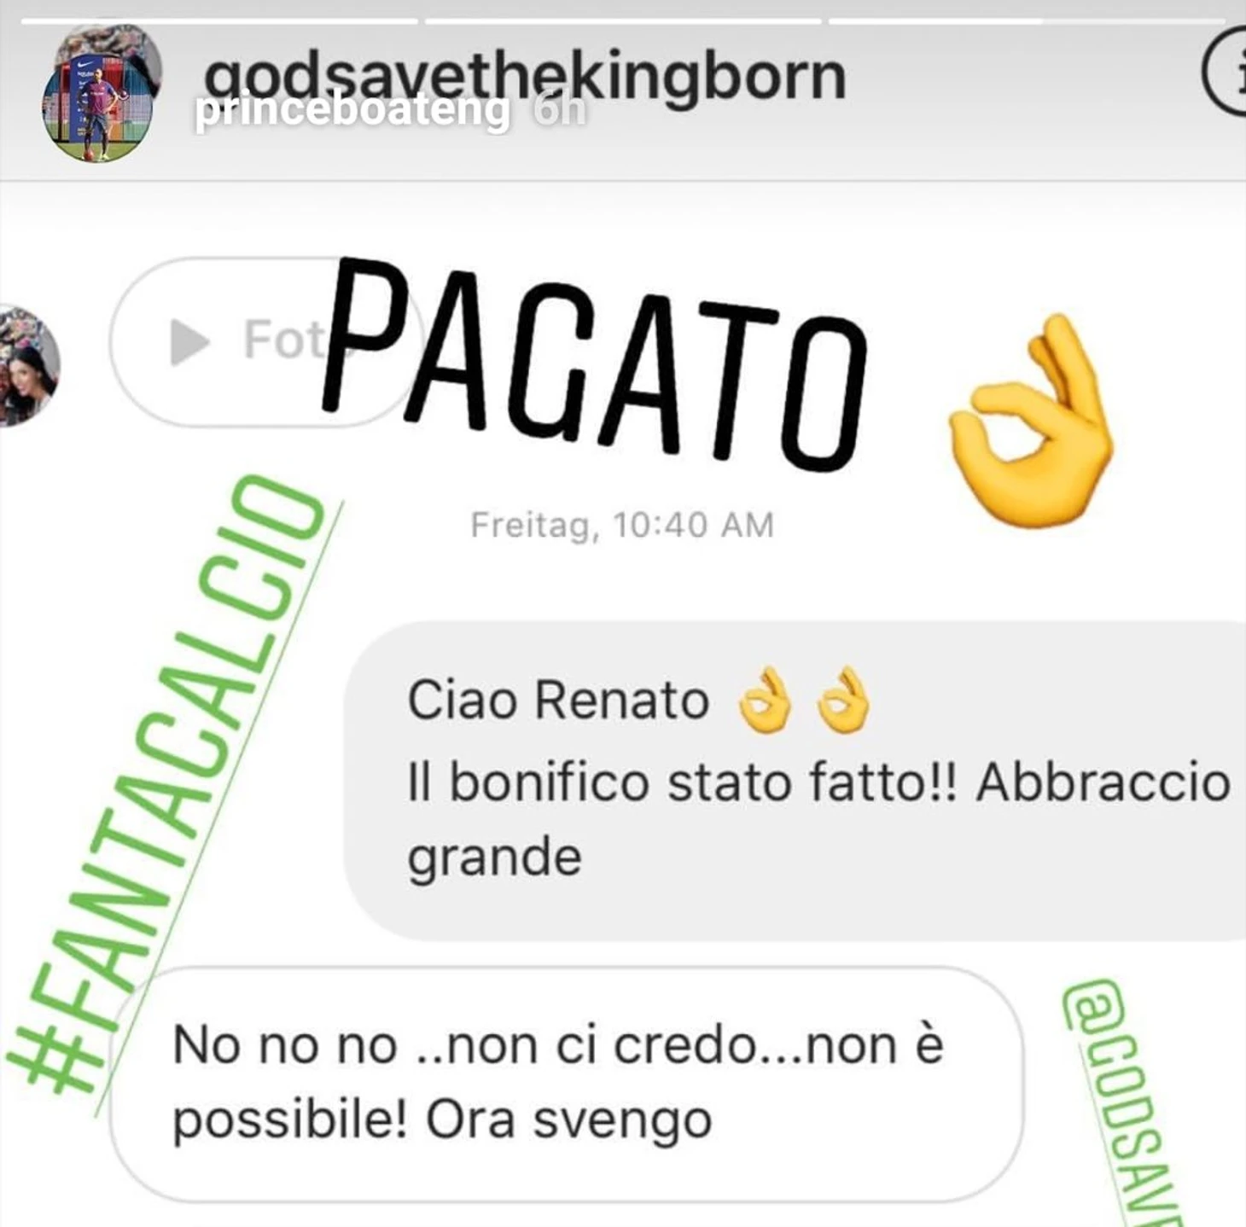
Task: Tap the 6h story time label
Action: pyautogui.click(x=560, y=113)
